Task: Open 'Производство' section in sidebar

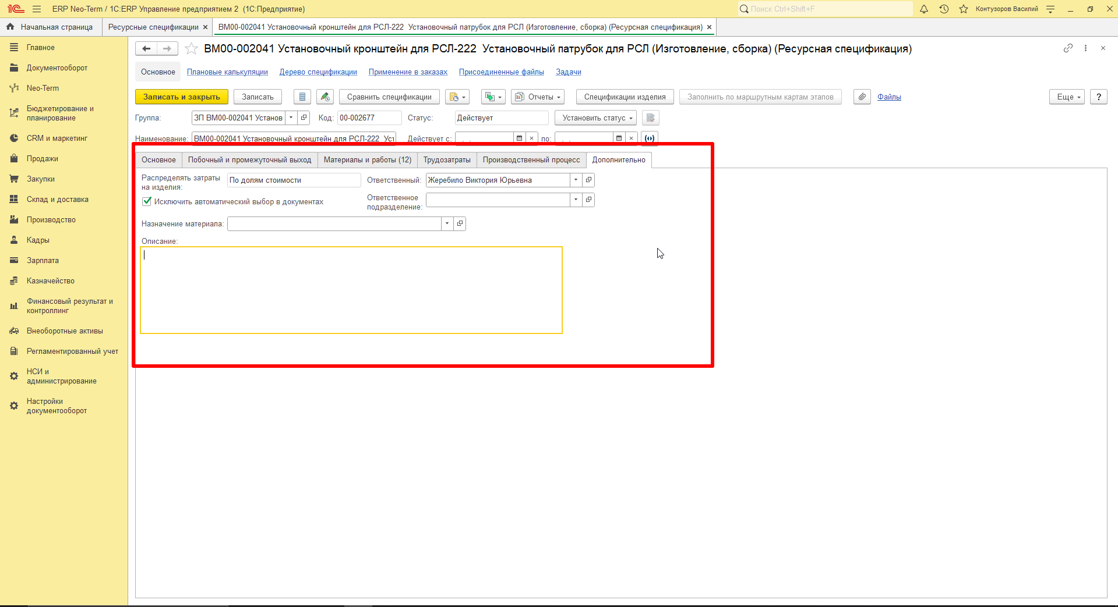Action: [51, 219]
